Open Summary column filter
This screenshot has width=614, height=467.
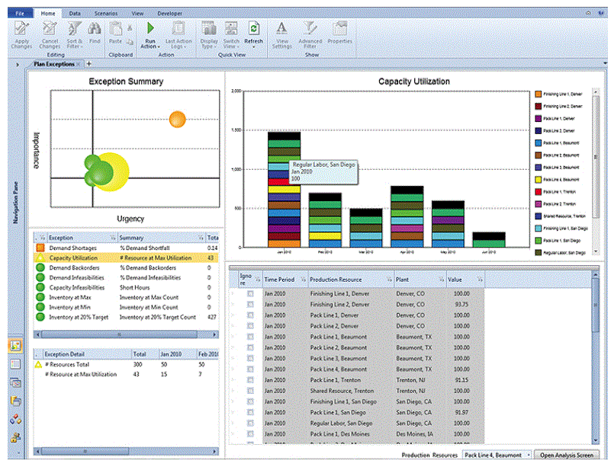pyautogui.click(x=201, y=238)
